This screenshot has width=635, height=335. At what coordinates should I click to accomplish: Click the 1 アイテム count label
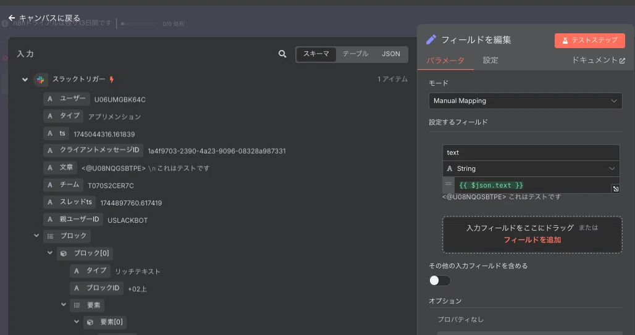pos(392,80)
